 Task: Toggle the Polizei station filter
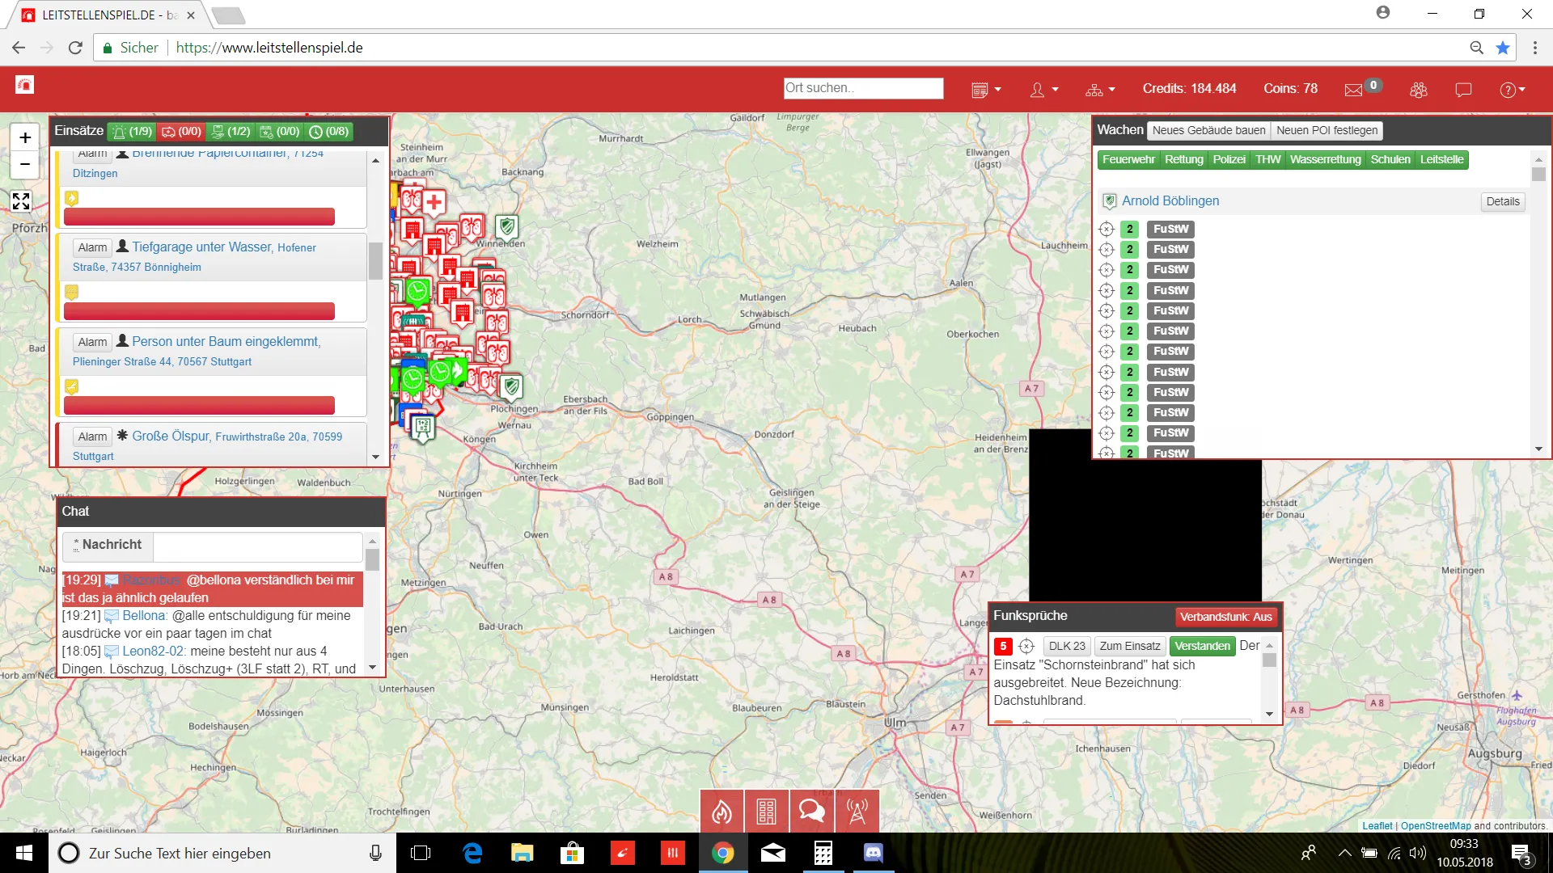click(1229, 159)
